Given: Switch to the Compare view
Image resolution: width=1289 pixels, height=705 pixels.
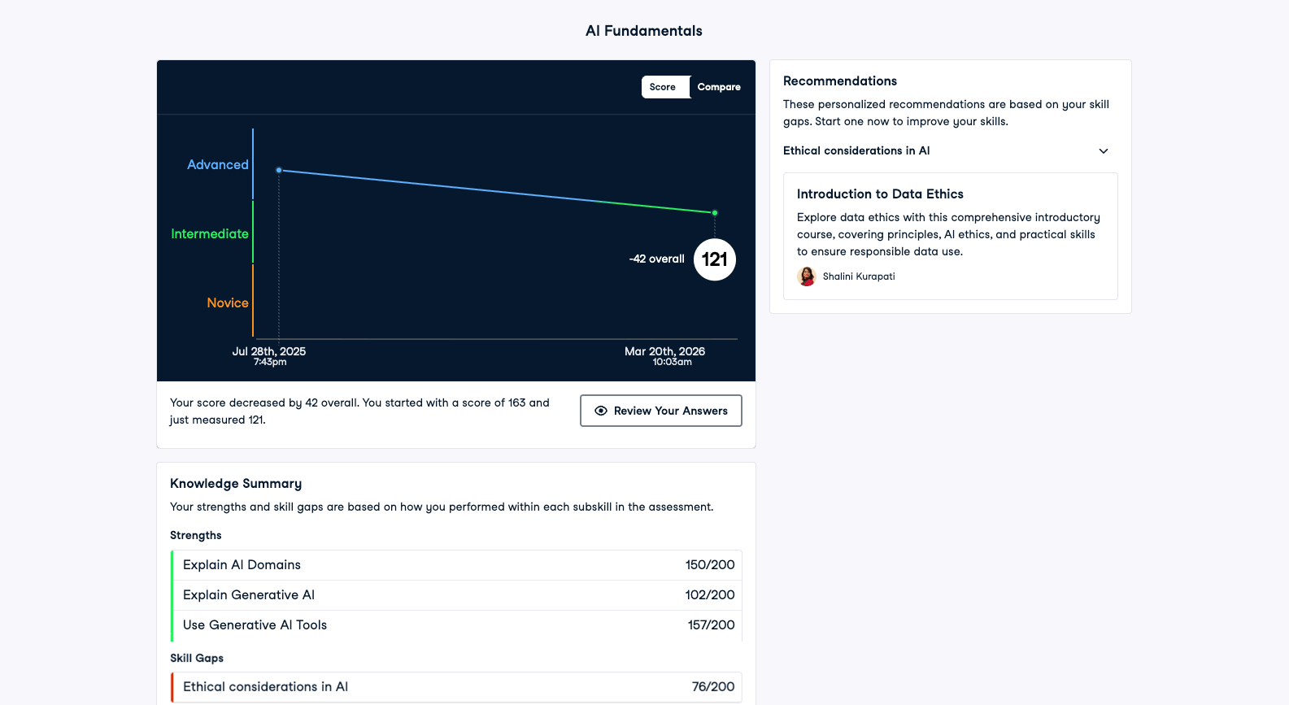Looking at the screenshot, I should (x=718, y=87).
